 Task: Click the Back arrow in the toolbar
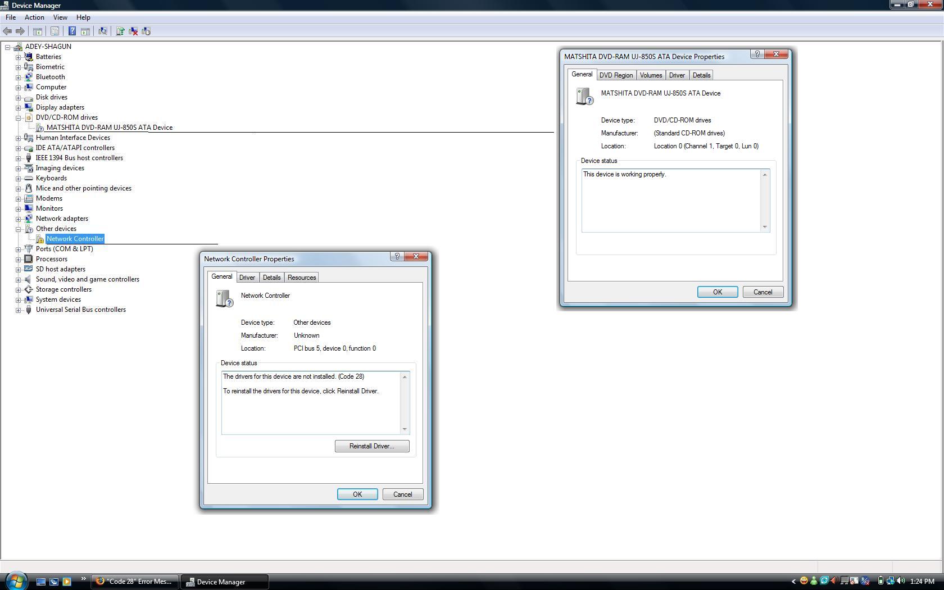[x=7, y=31]
